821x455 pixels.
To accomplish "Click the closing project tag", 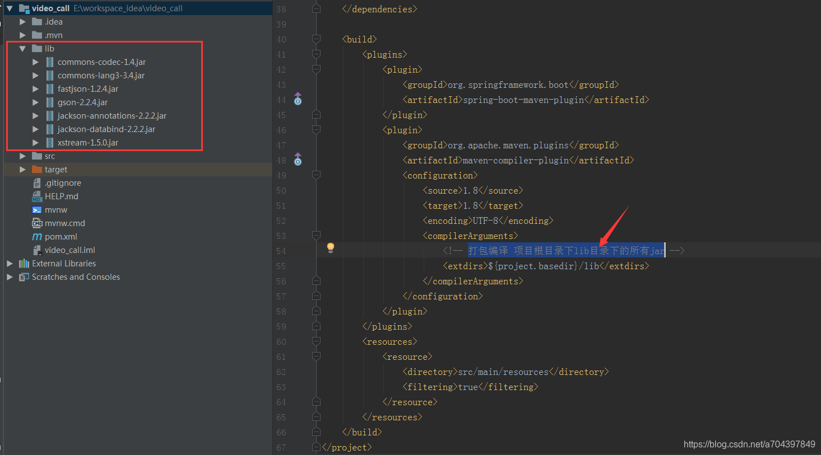I will 346,447.
